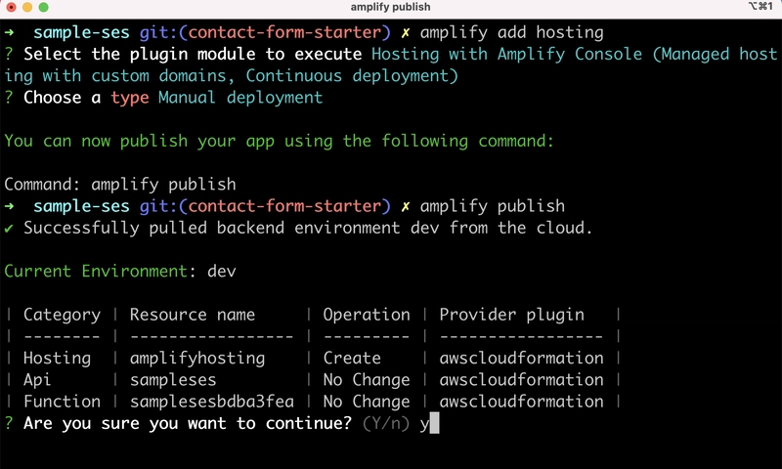
Task: Click the green arrow prompt on the first line
Action: coord(9,33)
